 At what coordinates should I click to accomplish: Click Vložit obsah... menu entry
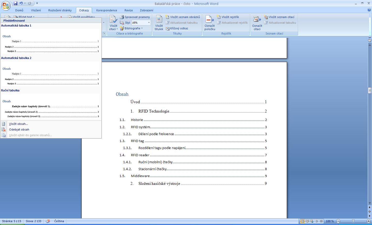point(18,124)
